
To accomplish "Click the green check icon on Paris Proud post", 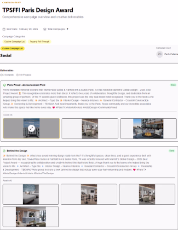I will [x=5, y=85].
